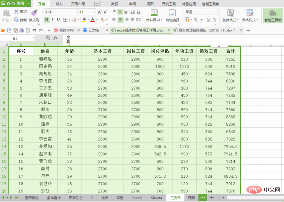Open the font size 11 dropdown
284x202 pixels.
pyautogui.click(x=94, y=12)
